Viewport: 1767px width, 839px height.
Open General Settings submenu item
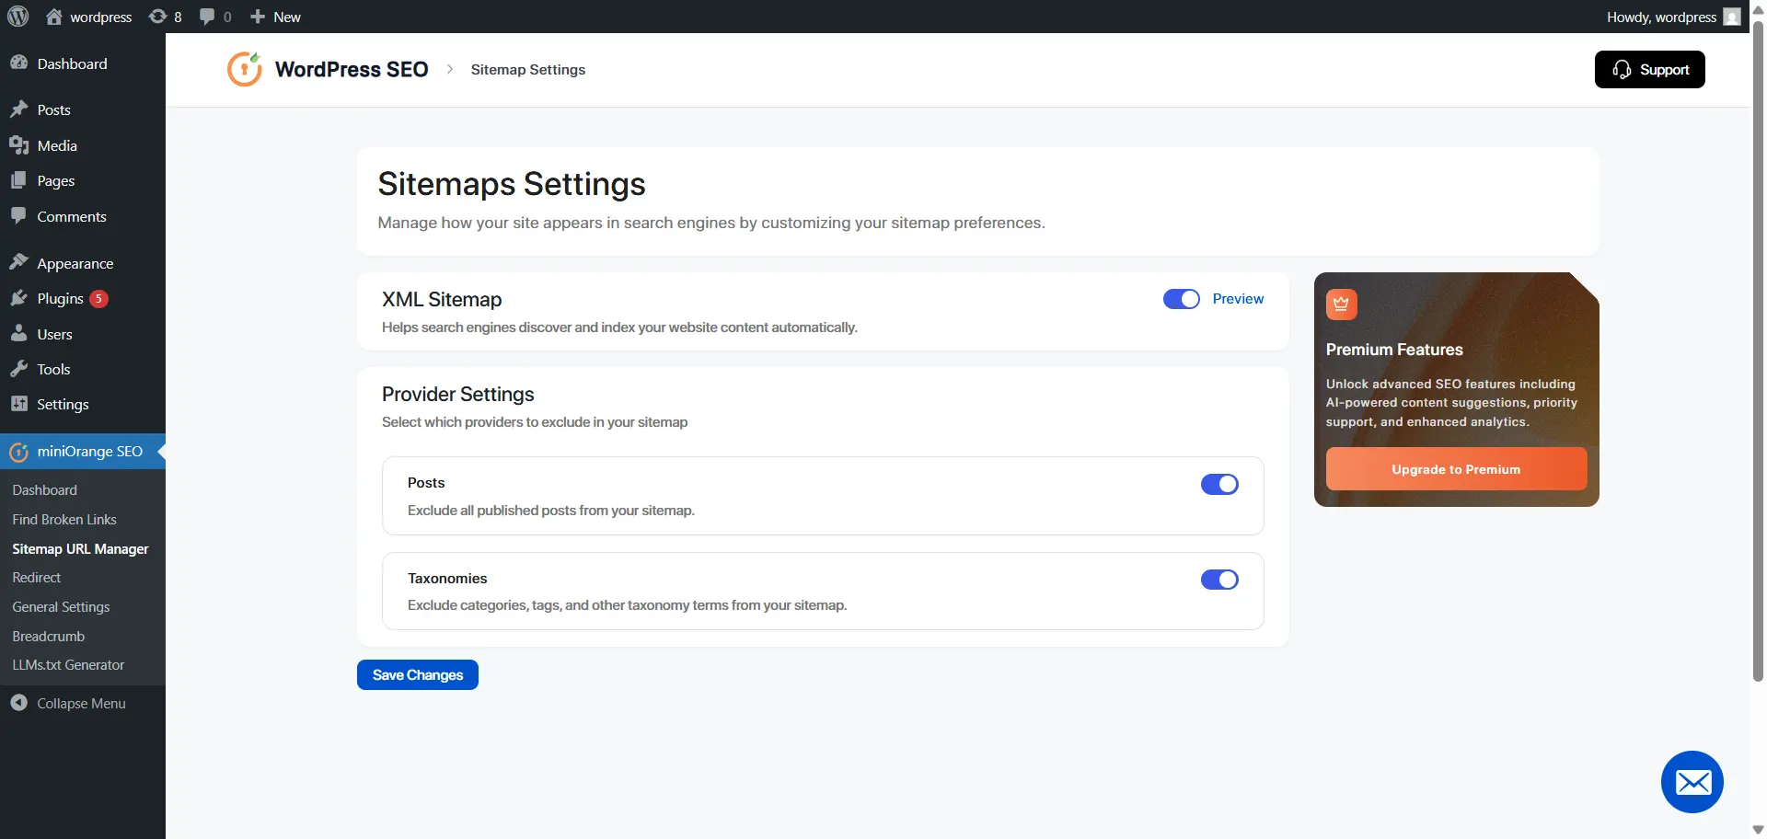(x=61, y=607)
